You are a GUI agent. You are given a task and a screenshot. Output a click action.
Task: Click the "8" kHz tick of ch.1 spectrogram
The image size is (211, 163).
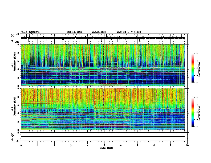click(19, 53)
